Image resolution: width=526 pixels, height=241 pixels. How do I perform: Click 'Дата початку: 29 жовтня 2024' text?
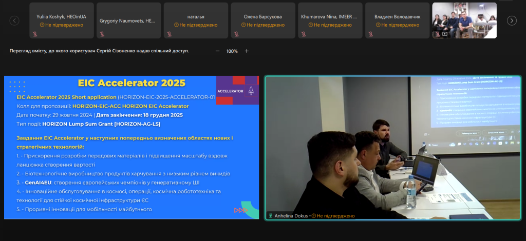55,115
